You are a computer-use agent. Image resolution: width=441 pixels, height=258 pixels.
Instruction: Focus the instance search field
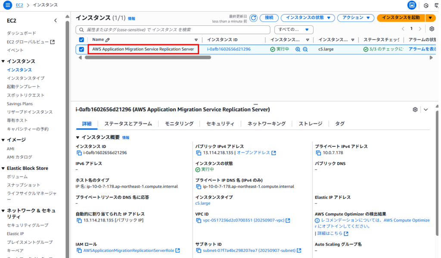[173, 30]
